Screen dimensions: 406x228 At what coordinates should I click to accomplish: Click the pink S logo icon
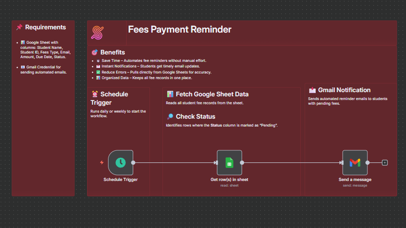coord(98,32)
